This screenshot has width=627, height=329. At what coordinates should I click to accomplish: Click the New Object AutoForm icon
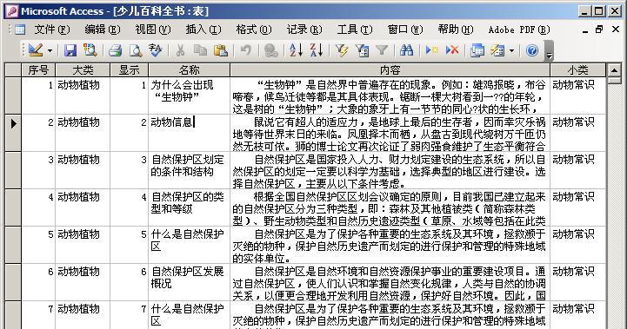pos(497,50)
